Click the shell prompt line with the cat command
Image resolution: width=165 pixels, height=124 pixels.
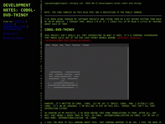point(93,3)
